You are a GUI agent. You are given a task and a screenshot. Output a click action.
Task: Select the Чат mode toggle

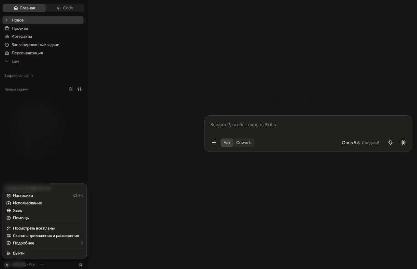pos(227,143)
